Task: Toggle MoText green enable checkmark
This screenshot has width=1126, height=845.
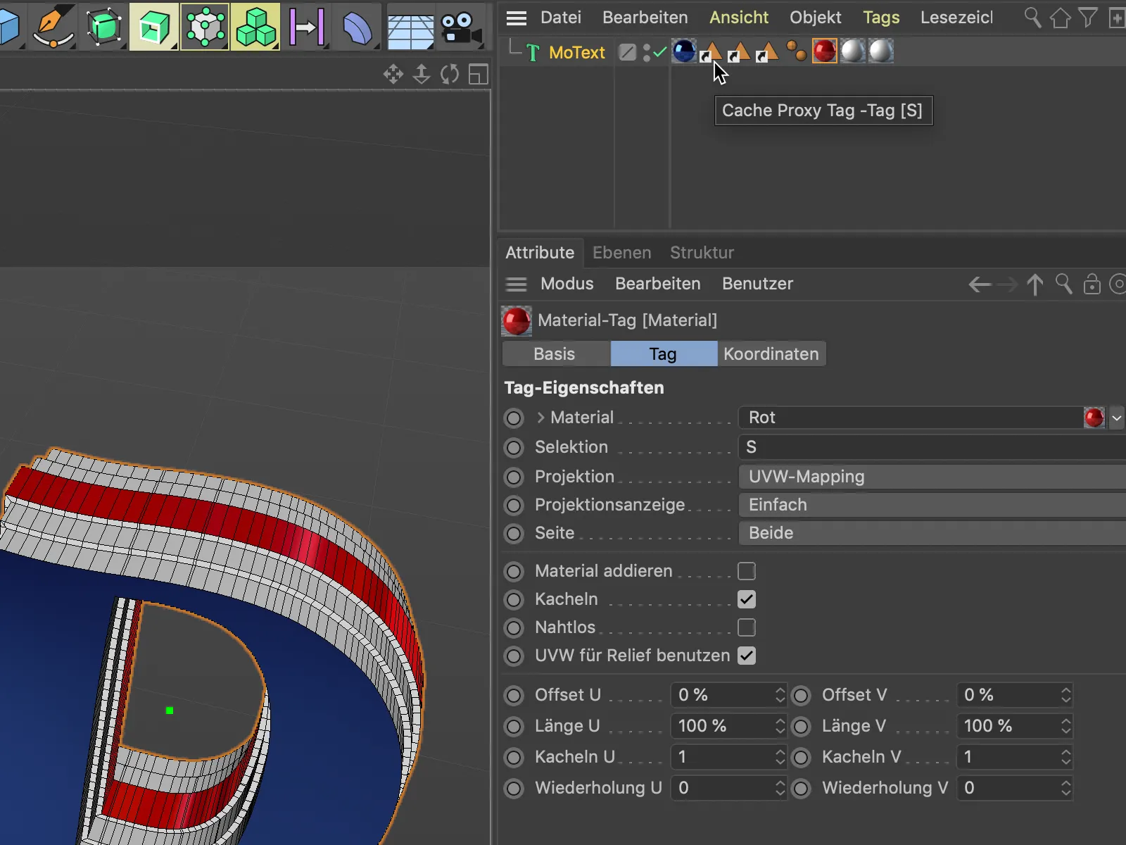Action: pyautogui.click(x=659, y=52)
